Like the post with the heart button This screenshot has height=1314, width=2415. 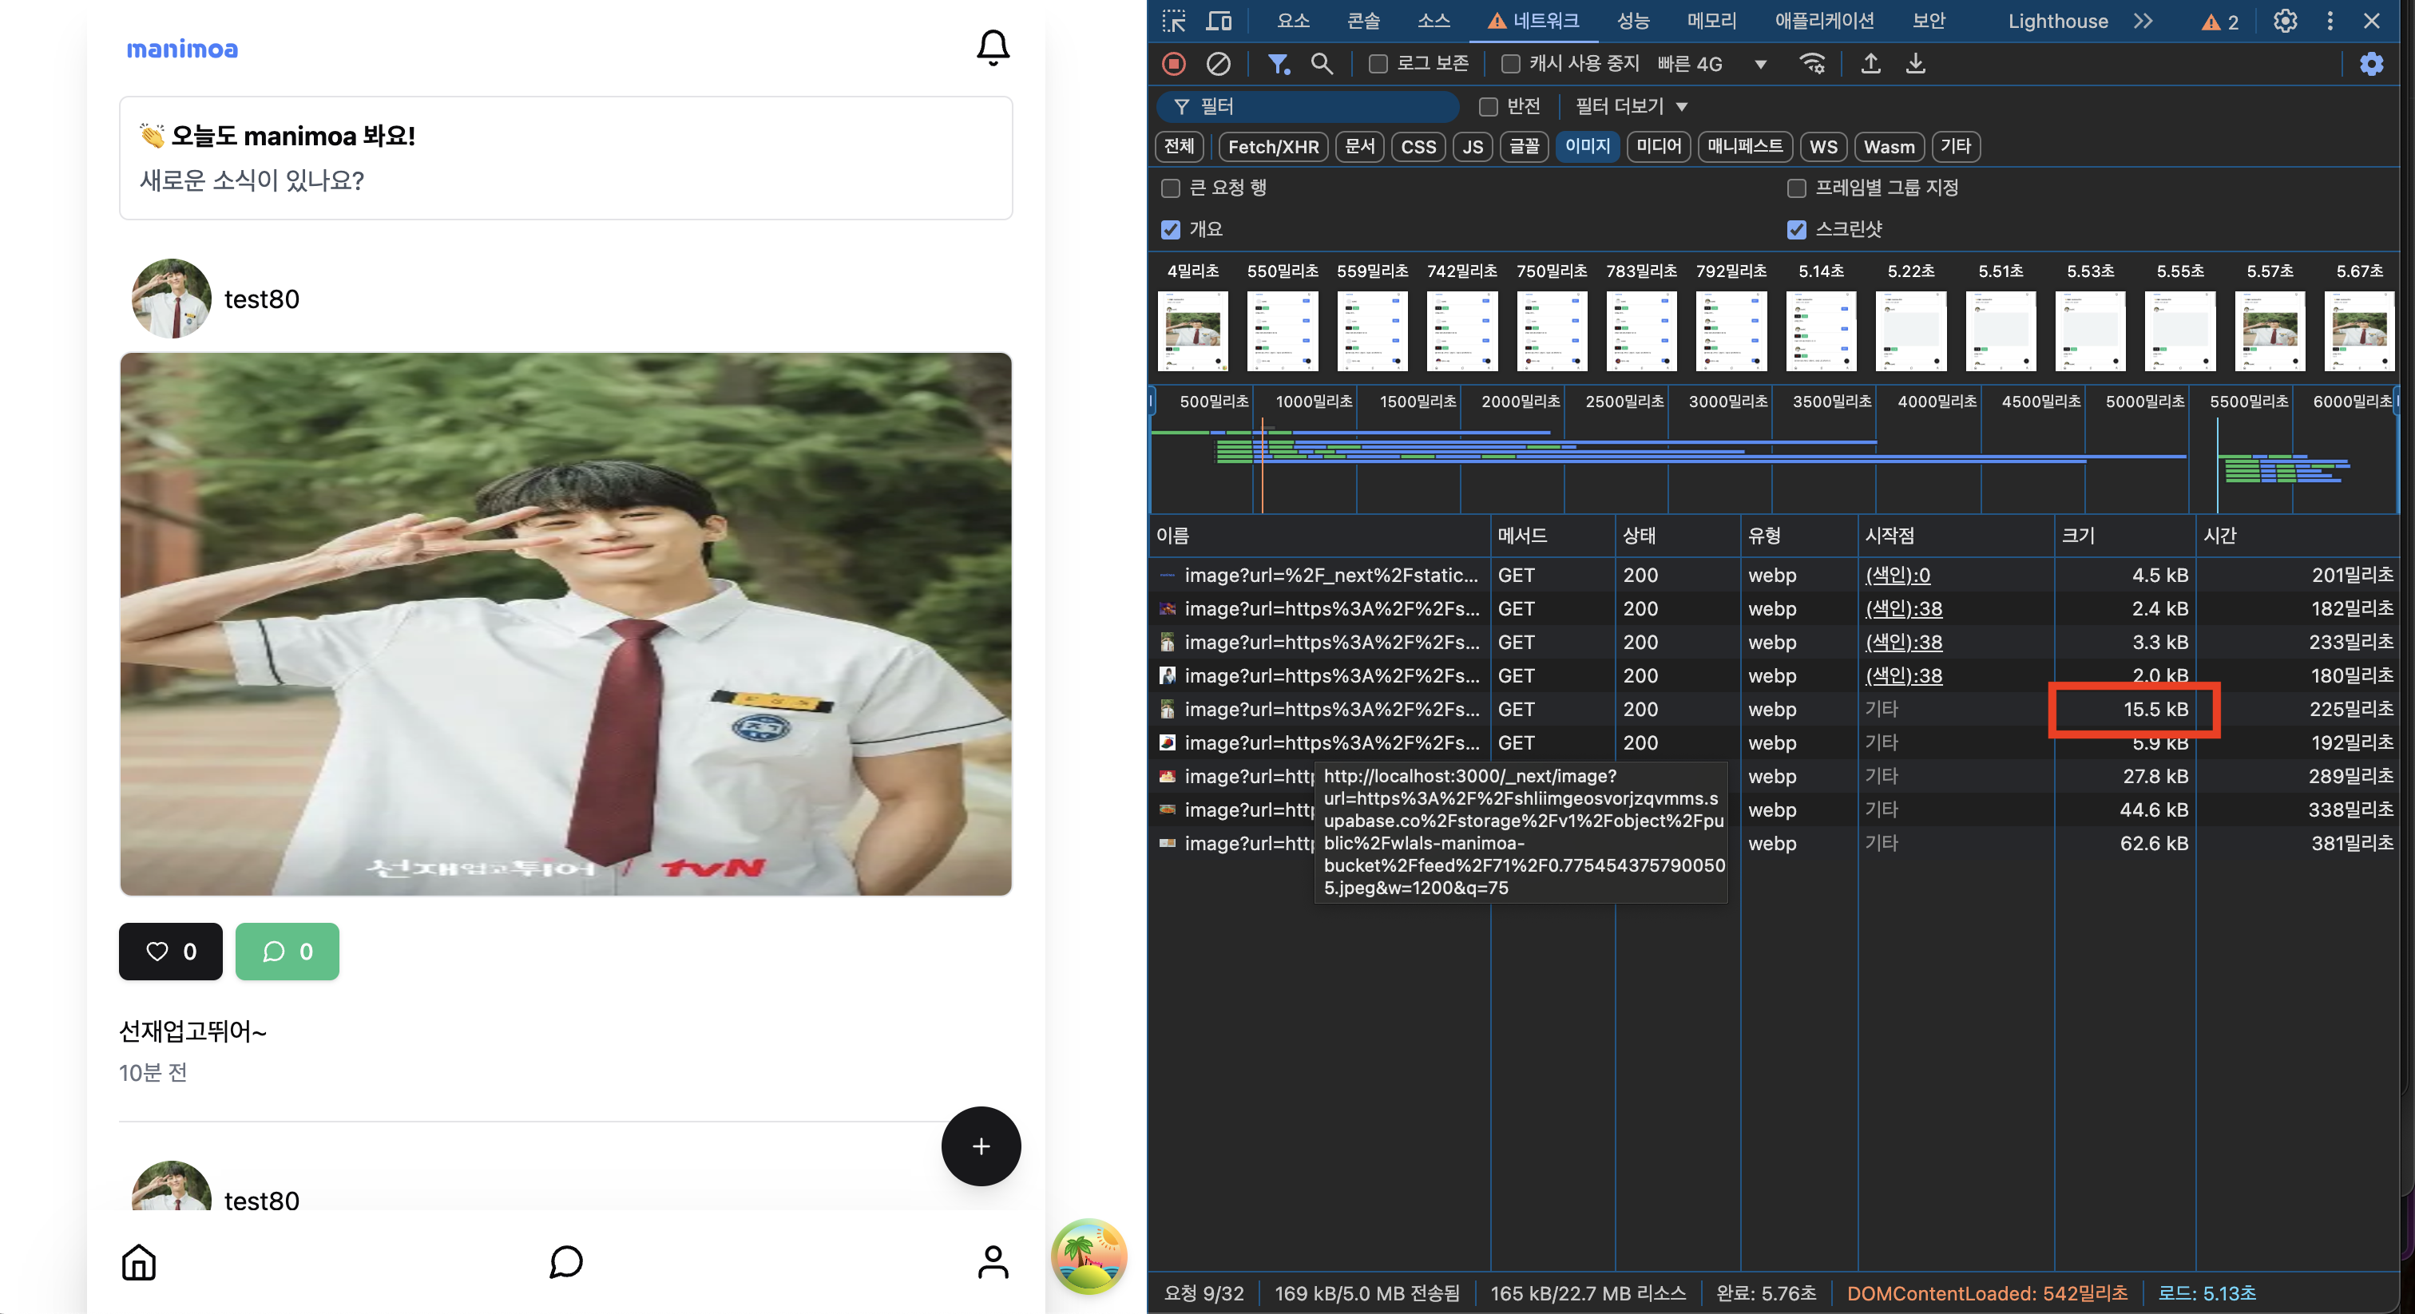[x=171, y=952]
